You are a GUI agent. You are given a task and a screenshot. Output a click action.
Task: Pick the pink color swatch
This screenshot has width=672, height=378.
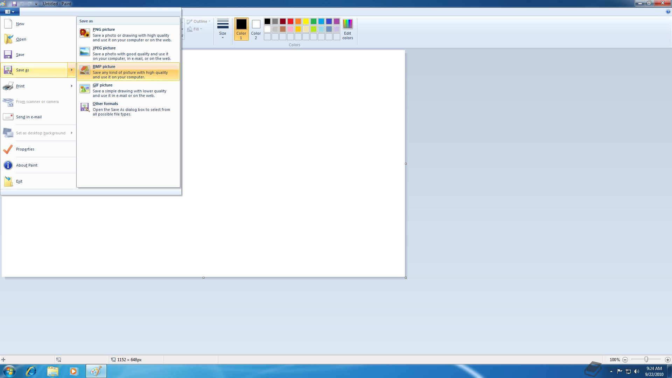click(290, 29)
